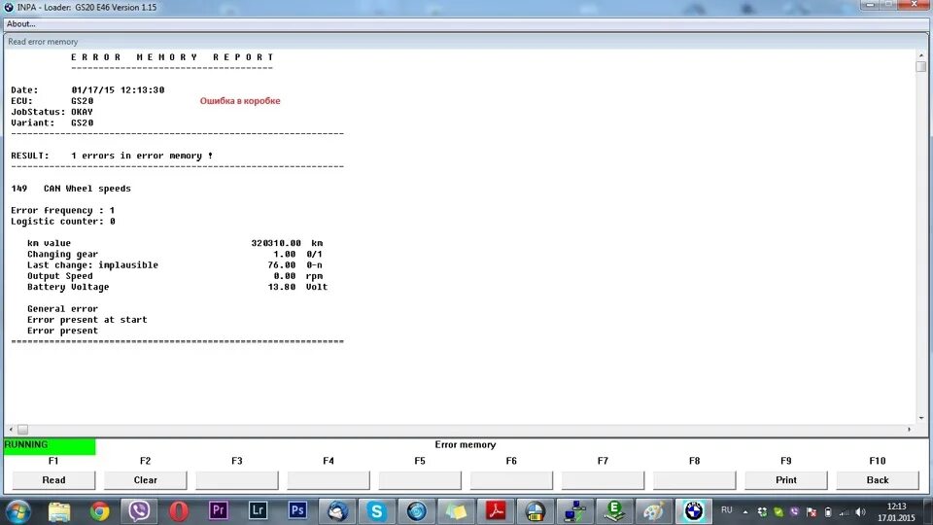Click the RU language indicator
The height and width of the screenshot is (525, 933).
point(727,510)
